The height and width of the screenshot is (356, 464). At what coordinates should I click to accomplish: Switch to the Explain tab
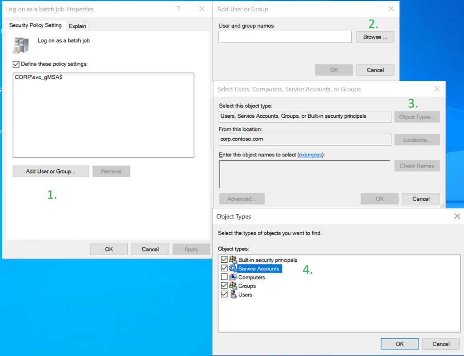pyautogui.click(x=77, y=26)
